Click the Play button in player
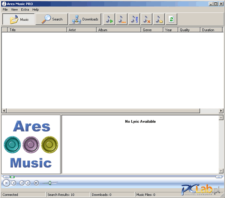 [6, 183]
